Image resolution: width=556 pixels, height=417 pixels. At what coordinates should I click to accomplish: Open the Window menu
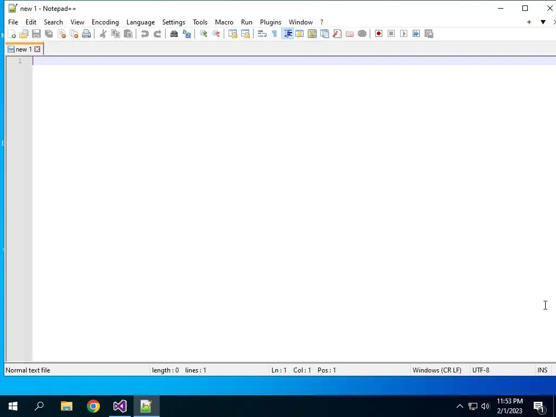[x=301, y=22]
